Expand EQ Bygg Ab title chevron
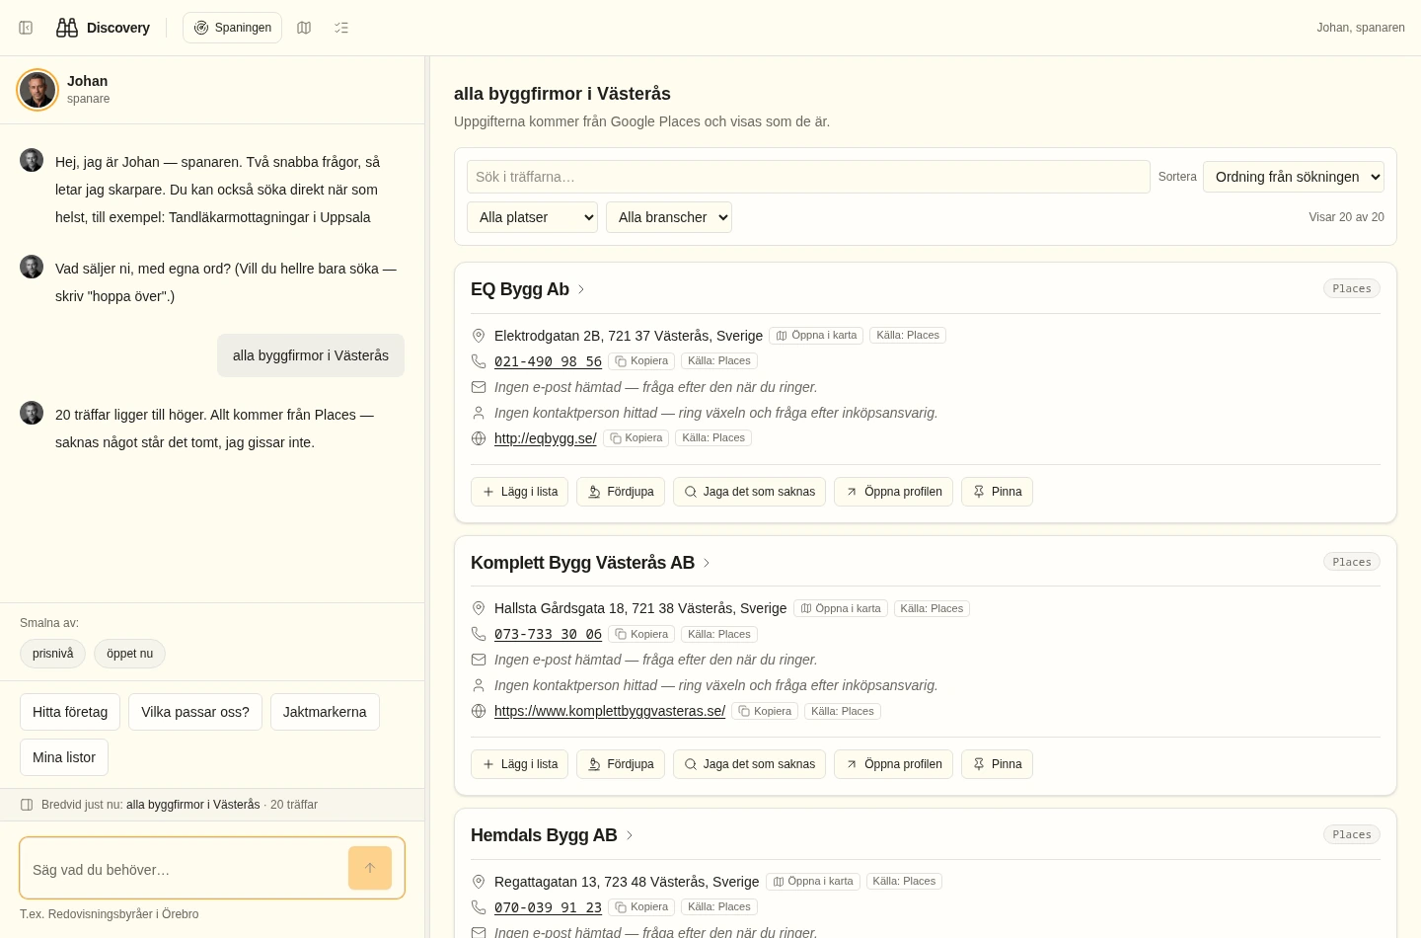 point(581,289)
